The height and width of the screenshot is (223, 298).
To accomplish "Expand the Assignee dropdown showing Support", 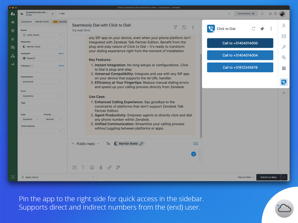I will pyautogui.click(x=42, y=58).
